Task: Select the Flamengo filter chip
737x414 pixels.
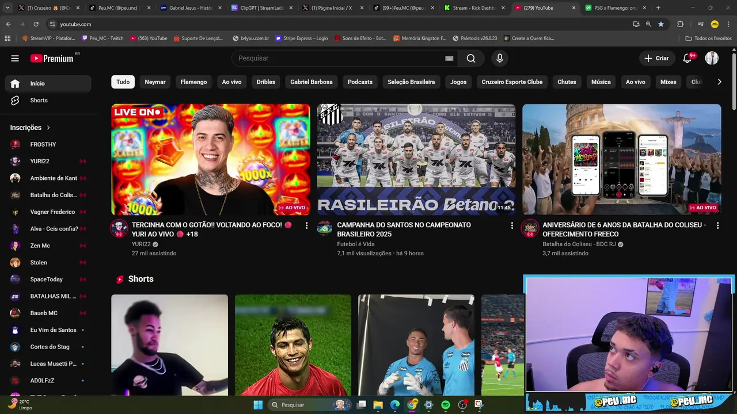Action: tap(193, 82)
